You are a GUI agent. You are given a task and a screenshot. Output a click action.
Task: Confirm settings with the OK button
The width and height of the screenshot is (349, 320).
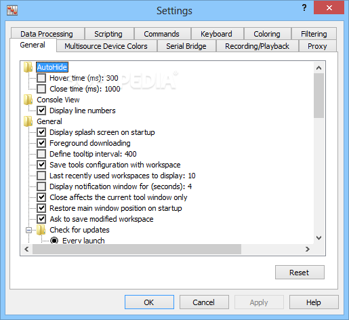coord(149,302)
